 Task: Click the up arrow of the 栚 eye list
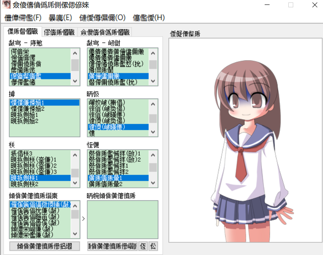(x=75, y=155)
